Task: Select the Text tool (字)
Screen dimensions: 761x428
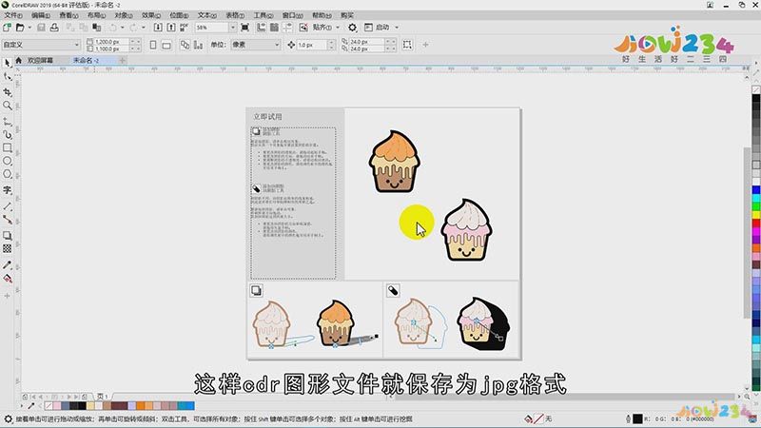Action: pyautogui.click(x=8, y=189)
